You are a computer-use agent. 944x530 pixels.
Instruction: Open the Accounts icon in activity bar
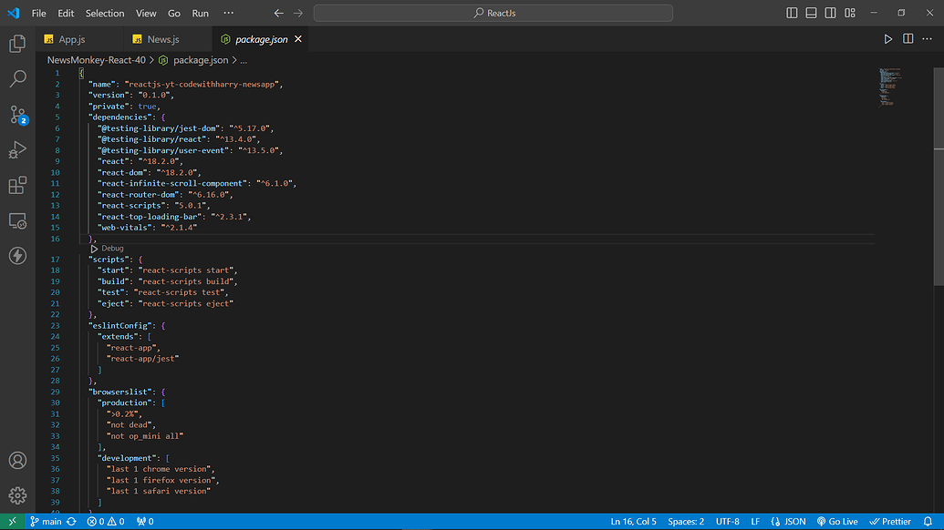17,461
